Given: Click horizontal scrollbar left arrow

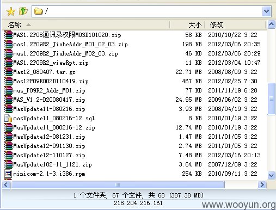Looking at the screenshot, I should click(x=6, y=185).
